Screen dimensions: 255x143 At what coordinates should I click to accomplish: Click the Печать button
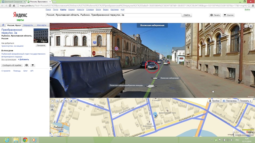click(215, 15)
